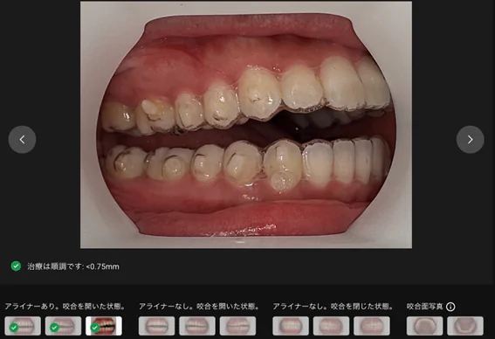The width and height of the screenshot is (495, 339).
Task: Open the info icon beside 咬合面写真
Action: (450, 307)
